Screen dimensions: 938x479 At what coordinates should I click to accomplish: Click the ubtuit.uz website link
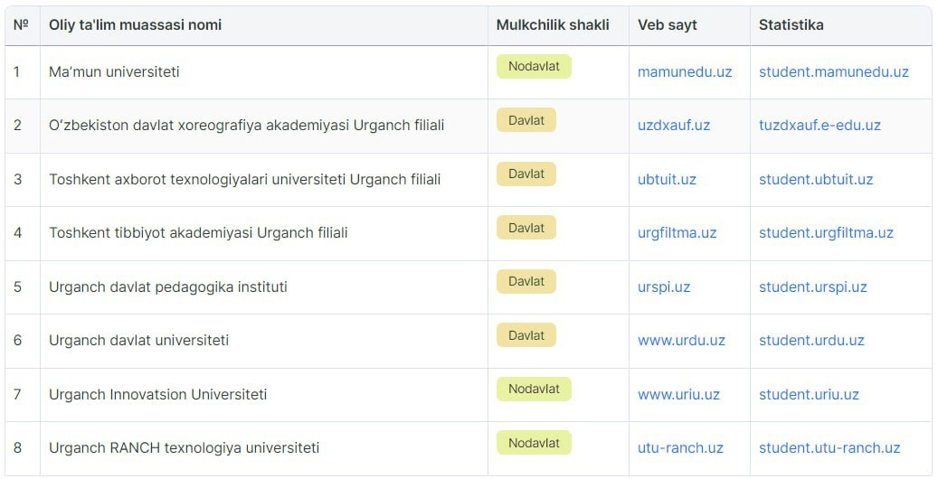coord(667,180)
